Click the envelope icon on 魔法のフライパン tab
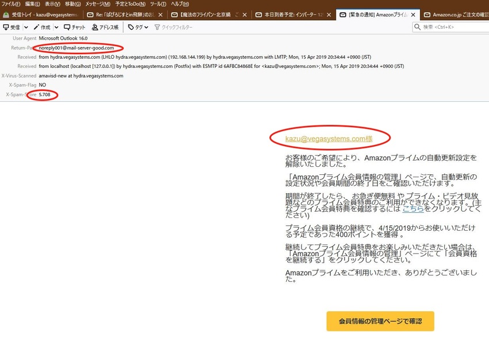489x340 pixels. click(175, 14)
